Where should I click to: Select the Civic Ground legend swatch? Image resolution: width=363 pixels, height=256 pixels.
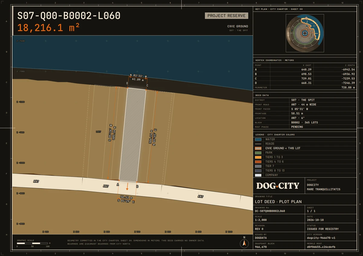click(258, 148)
